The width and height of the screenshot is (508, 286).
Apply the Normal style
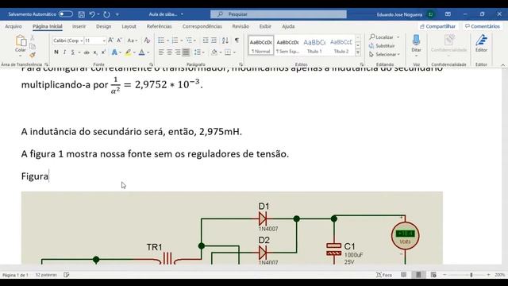(261, 46)
